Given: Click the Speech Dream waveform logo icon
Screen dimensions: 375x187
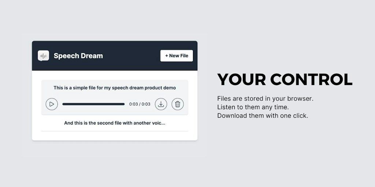Looking at the screenshot, I should click(x=43, y=56).
